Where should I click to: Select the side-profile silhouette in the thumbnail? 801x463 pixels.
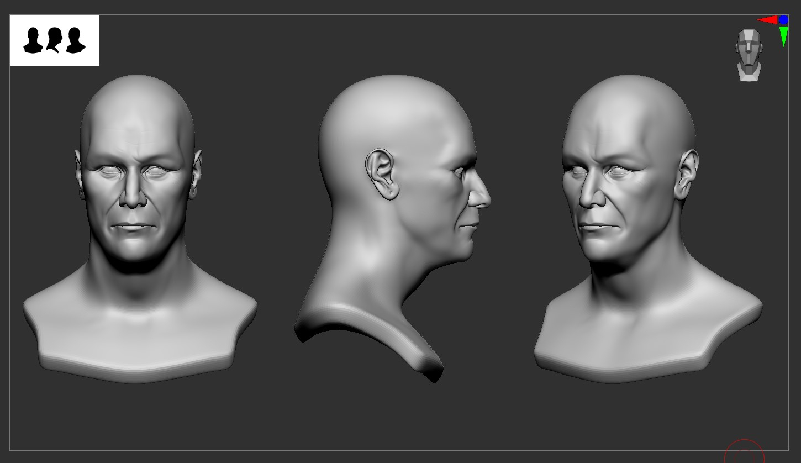click(x=54, y=40)
